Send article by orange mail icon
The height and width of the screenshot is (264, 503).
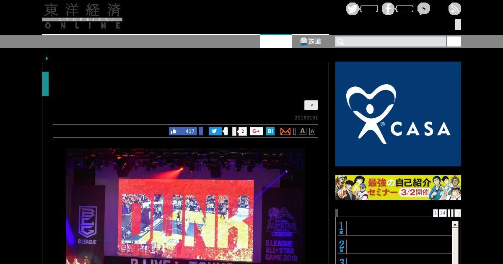pyautogui.click(x=285, y=131)
